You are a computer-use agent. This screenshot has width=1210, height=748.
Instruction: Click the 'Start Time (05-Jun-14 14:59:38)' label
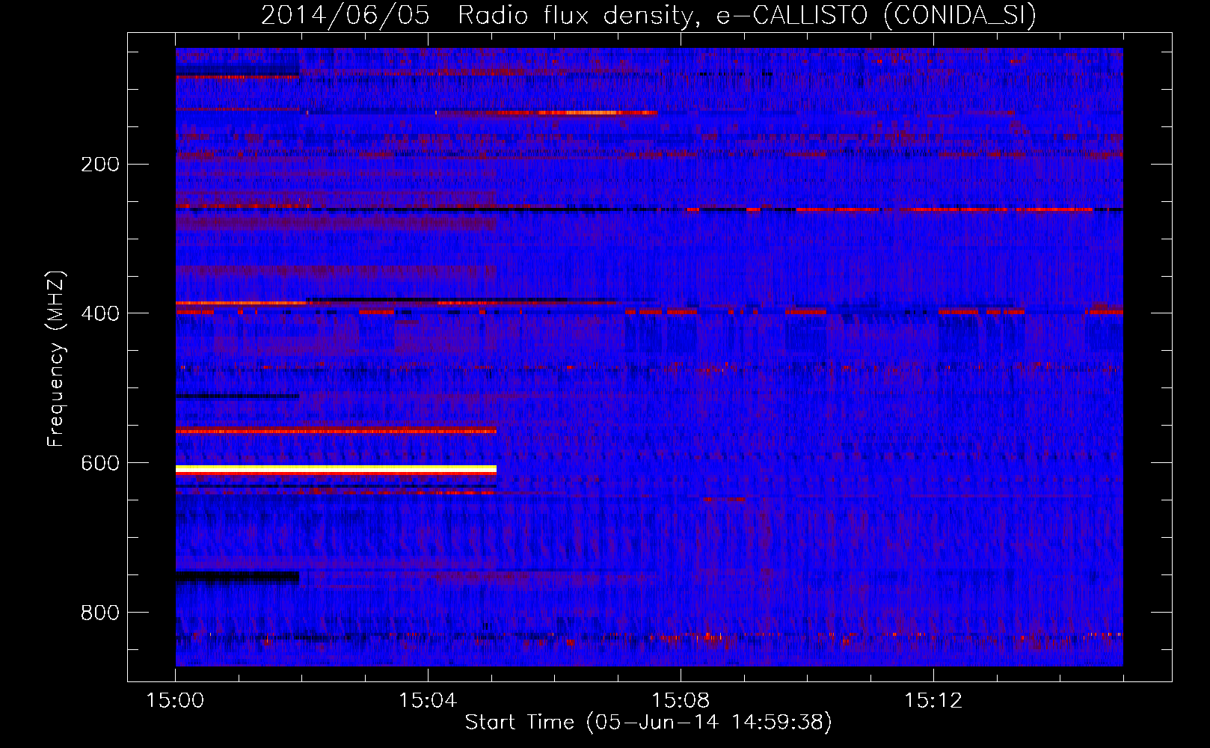[648, 723]
